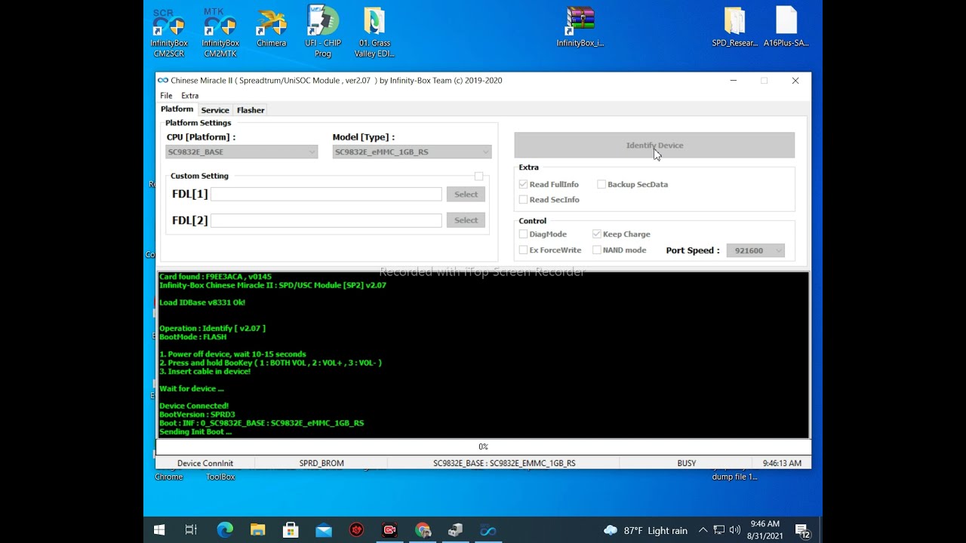
Task: Click the FDL[2] path input field
Action: pyautogui.click(x=326, y=220)
